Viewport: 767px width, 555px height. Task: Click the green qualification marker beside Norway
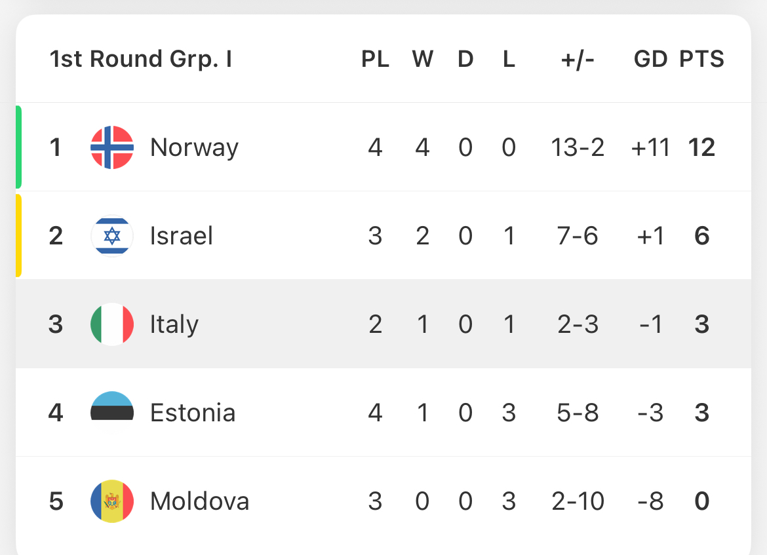[18, 147]
